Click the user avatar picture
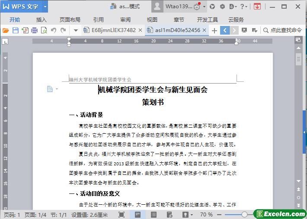The height and width of the screenshot is (219, 307). (157, 6)
